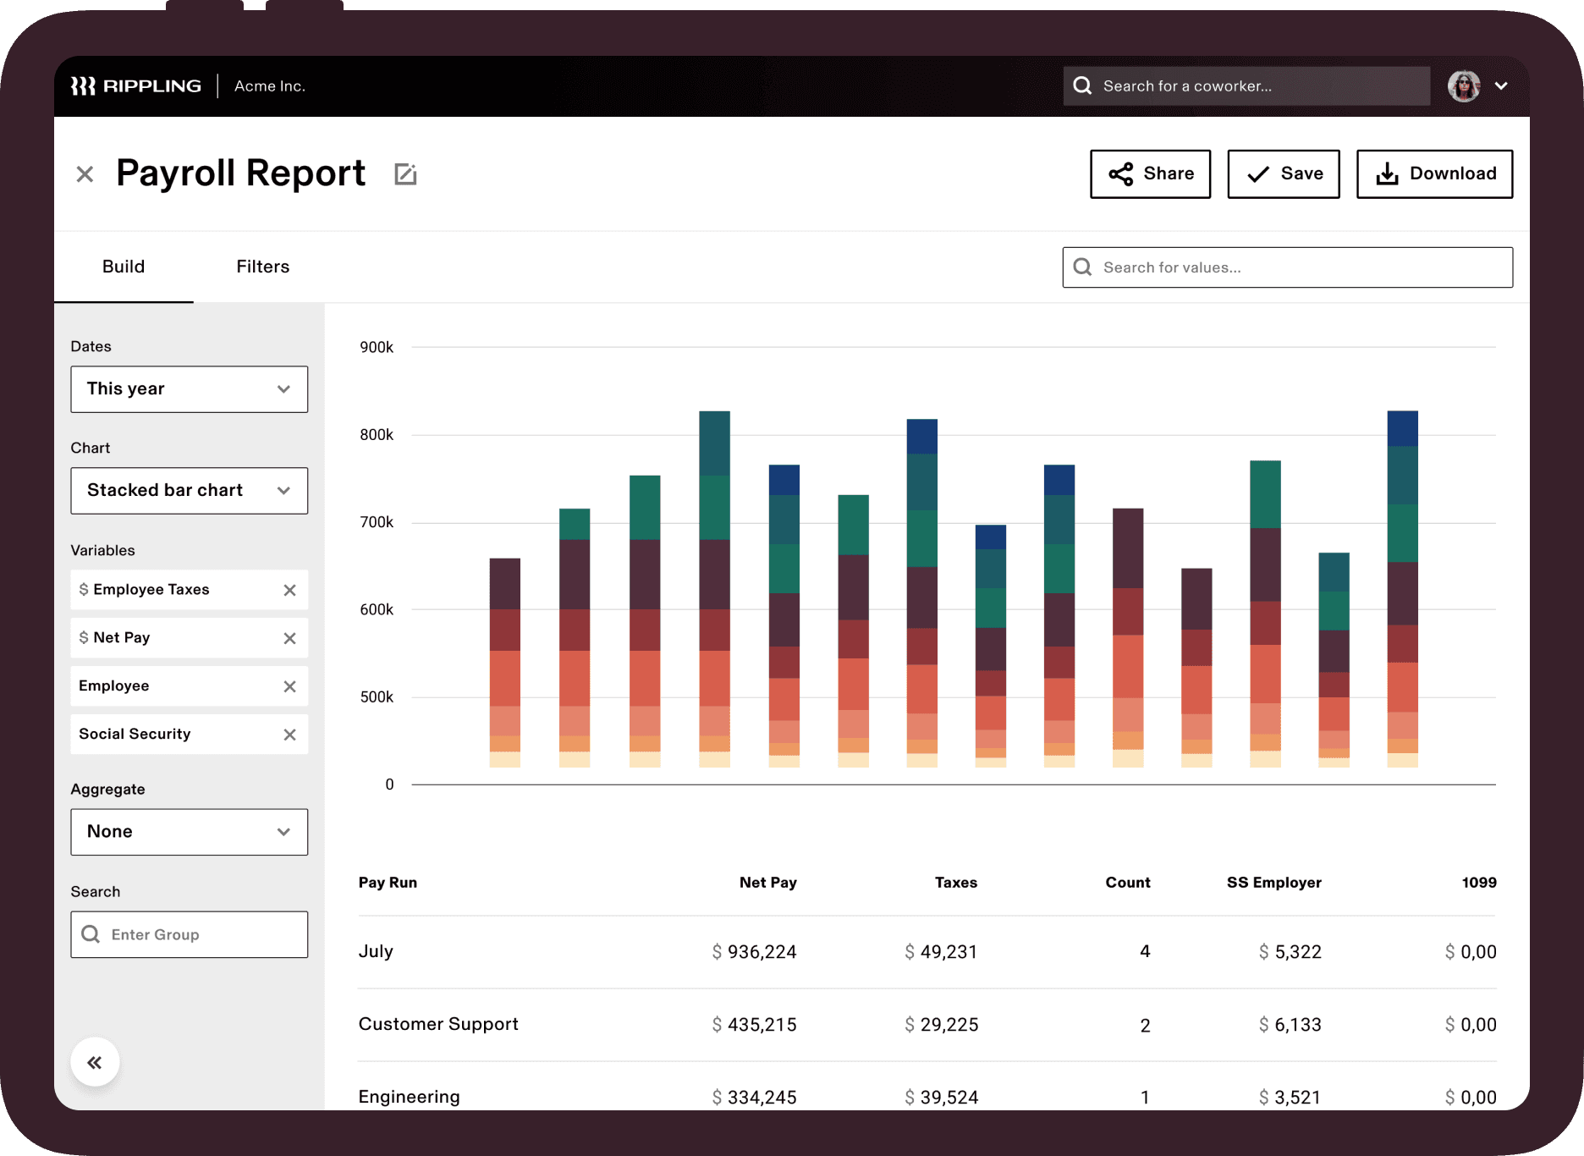Close the Payroll Report with X icon
Viewport: 1584px width, 1156px height.
(85, 174)
